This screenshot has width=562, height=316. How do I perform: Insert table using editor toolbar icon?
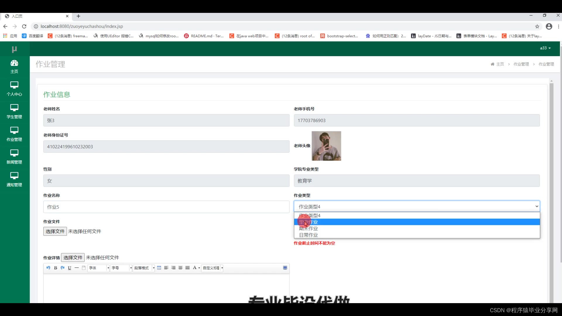click(x=159, y=268)
